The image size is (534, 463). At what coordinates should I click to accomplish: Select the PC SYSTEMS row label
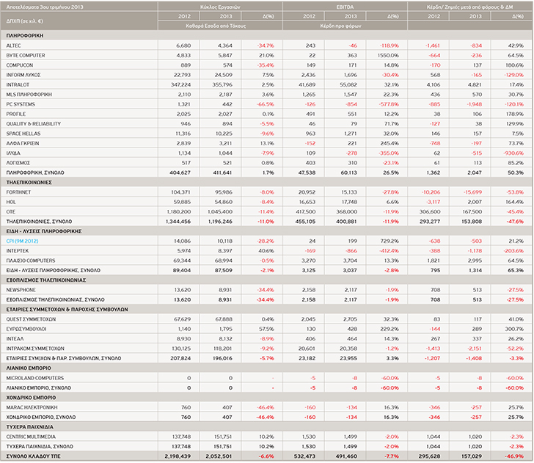click(21, 104)
